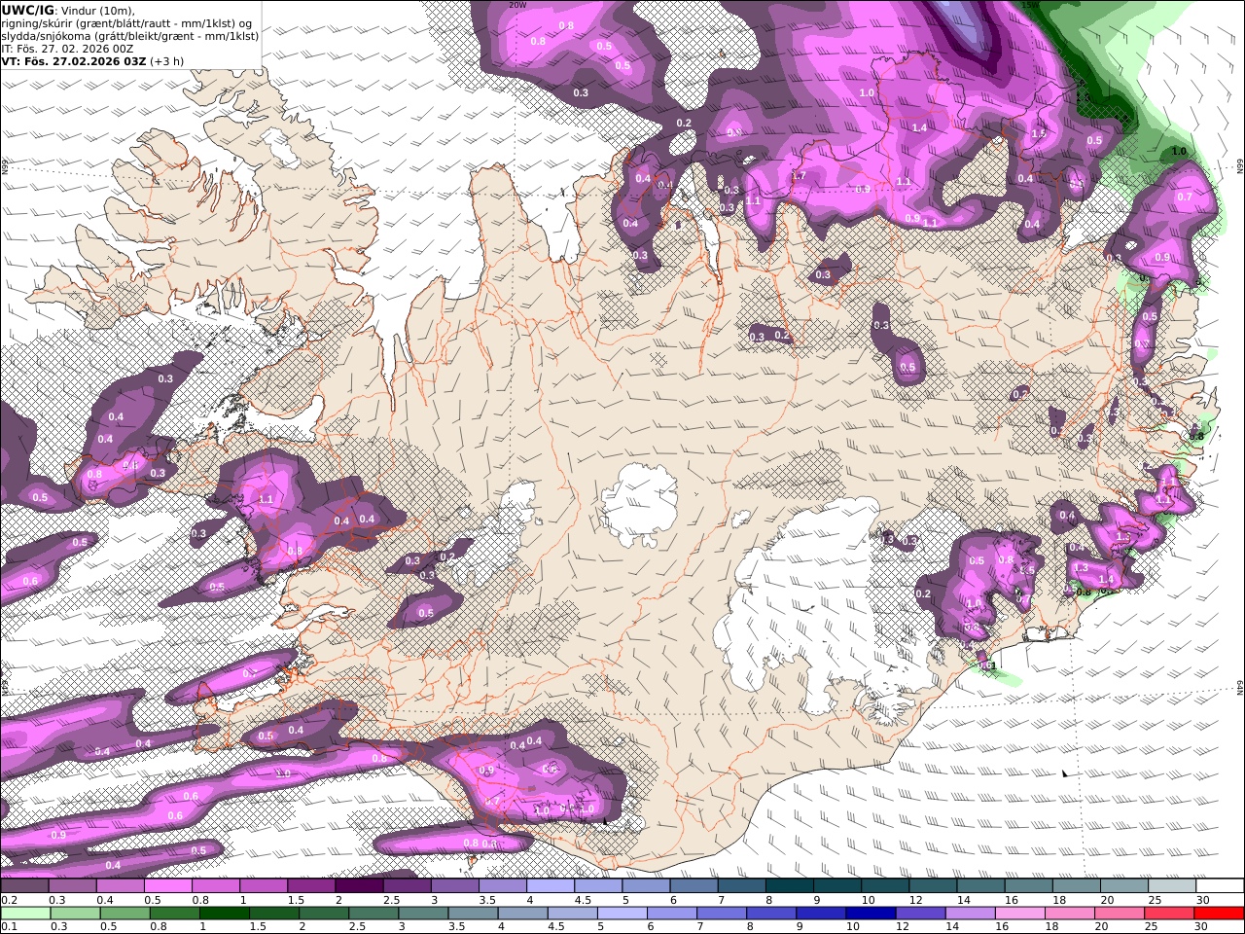Click the 'IT: Fös. 27. 02. 2026 00Z' line
The image size is (1245, 934).
pyautogui.click(x=67, y=49)
